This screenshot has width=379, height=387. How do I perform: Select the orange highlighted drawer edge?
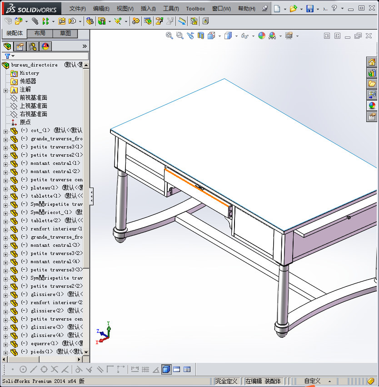(197, 188)
